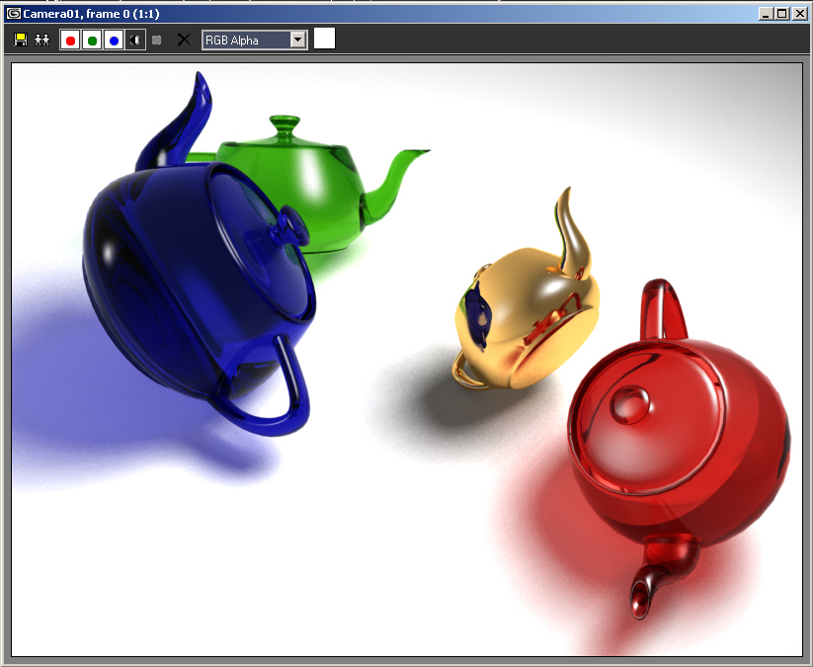Image resolution: width=813 pixels, height=667 pixels.
Task: Click the 3ds Max icon in the title bar
Action: pos(14,14)
